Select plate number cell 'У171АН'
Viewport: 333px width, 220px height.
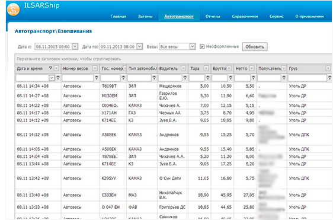point(109,113)
